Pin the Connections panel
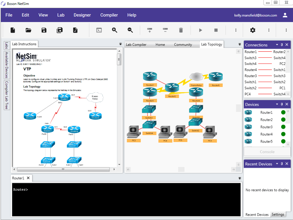The height and width of the screenshot is (220, 293). point(282,45)
